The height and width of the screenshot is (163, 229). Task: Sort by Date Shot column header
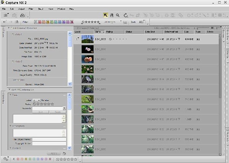[154, 32]
